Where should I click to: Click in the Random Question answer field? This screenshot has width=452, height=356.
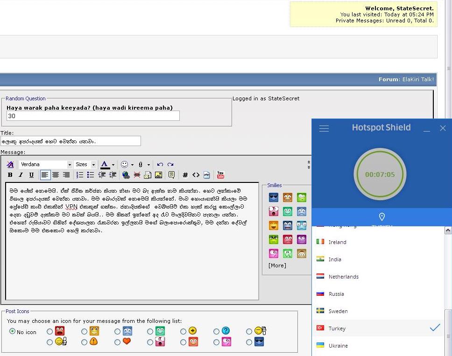[x=93, y=116]
